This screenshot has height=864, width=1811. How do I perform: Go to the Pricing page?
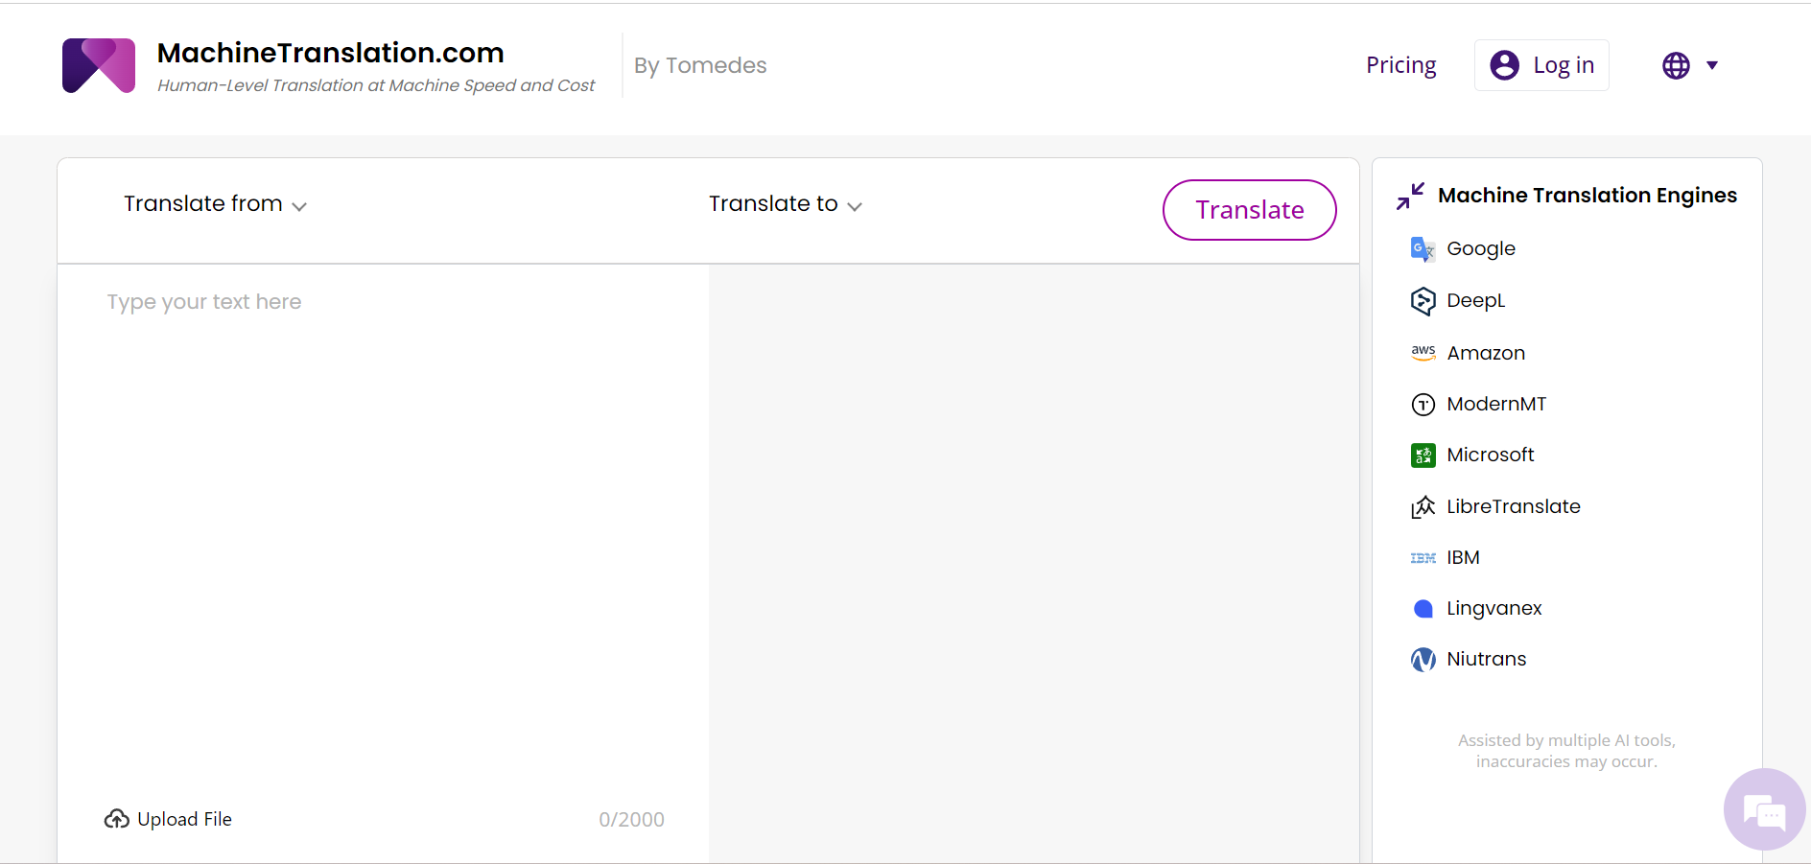tap(1400, 64)
